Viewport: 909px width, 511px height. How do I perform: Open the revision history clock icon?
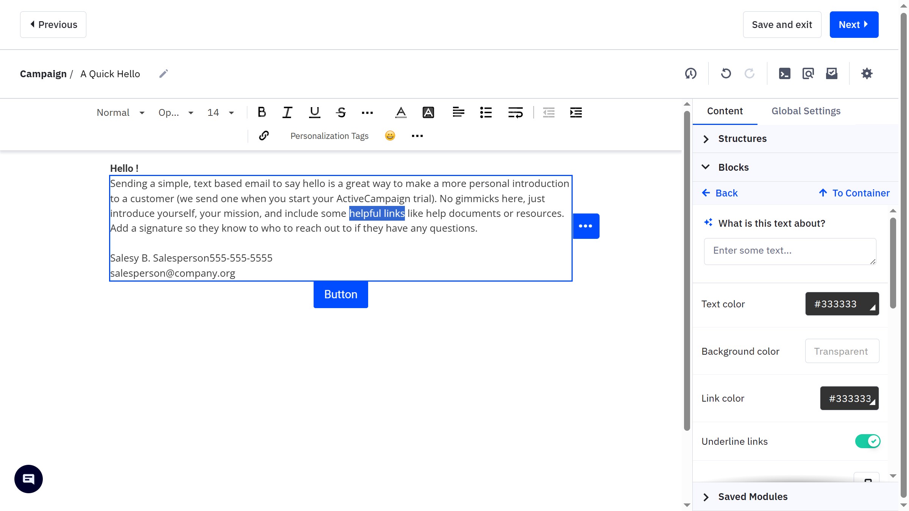coord(690,73)
